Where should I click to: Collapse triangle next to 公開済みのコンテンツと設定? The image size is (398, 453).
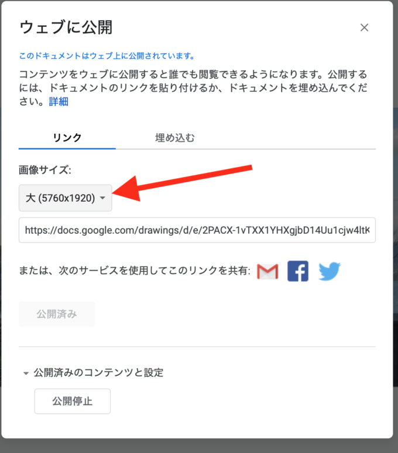pyautogui.click(x=26, y=374)
